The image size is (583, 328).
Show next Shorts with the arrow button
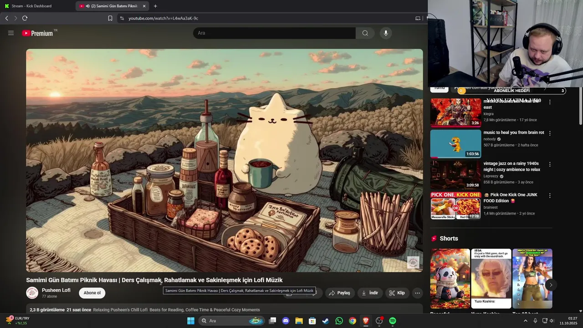[x=551, y=285]
